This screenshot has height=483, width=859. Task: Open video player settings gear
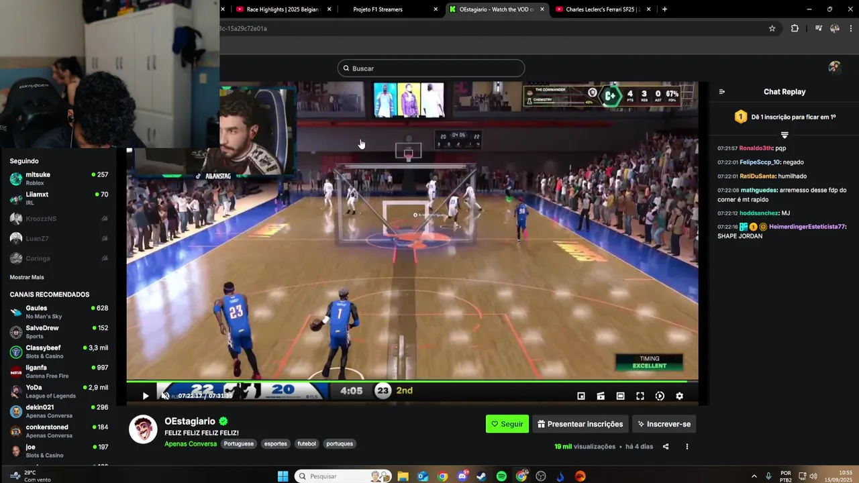679,396
